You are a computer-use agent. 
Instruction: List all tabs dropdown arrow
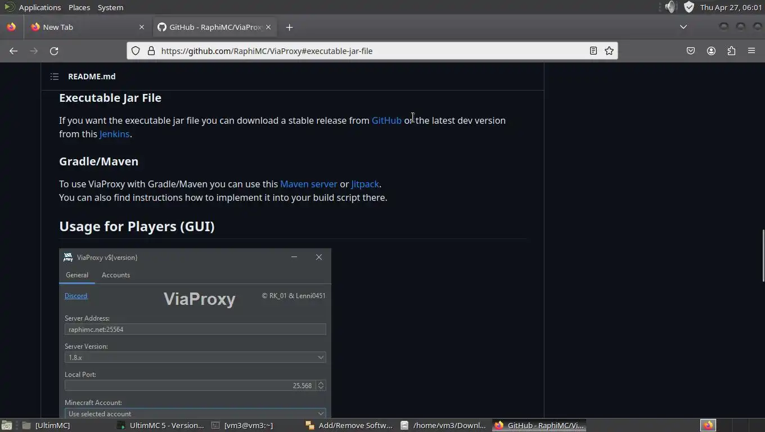(683, 27)
